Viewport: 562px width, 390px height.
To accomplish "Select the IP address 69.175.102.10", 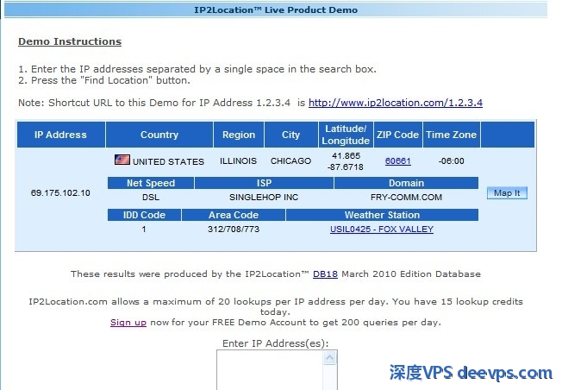I will pyautogui.click(x=60, y=193).
